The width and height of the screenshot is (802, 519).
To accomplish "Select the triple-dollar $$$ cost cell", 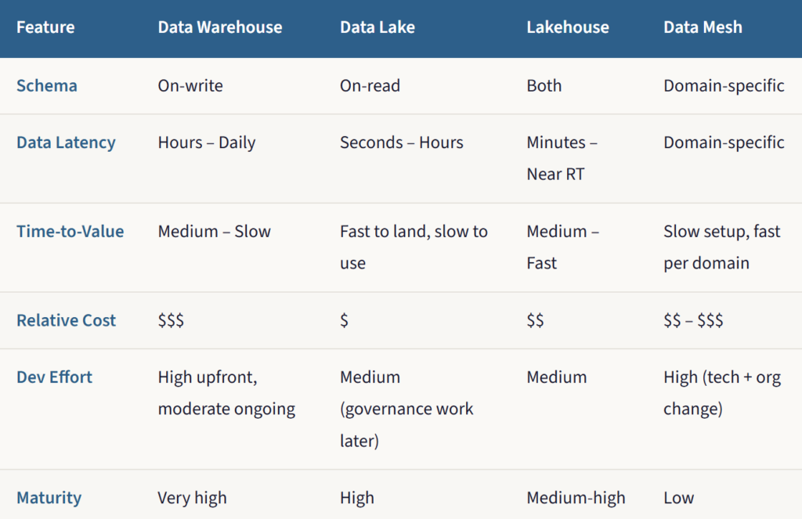I will click(x=171, y=320).
